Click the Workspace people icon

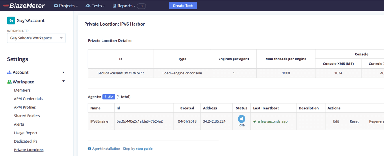tap(9, 82)
